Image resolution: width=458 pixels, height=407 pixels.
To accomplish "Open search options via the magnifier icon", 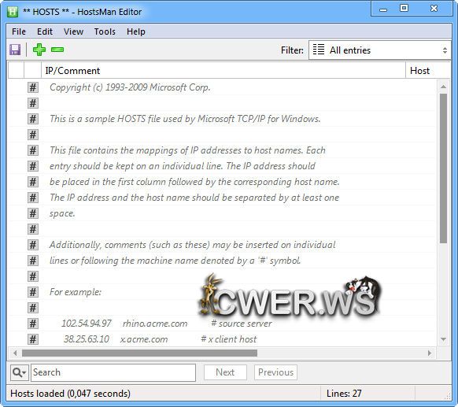I will point(19,372).
